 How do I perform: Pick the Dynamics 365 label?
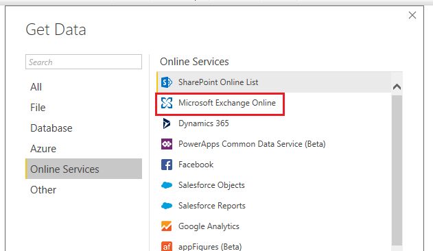tap(204, 123)
